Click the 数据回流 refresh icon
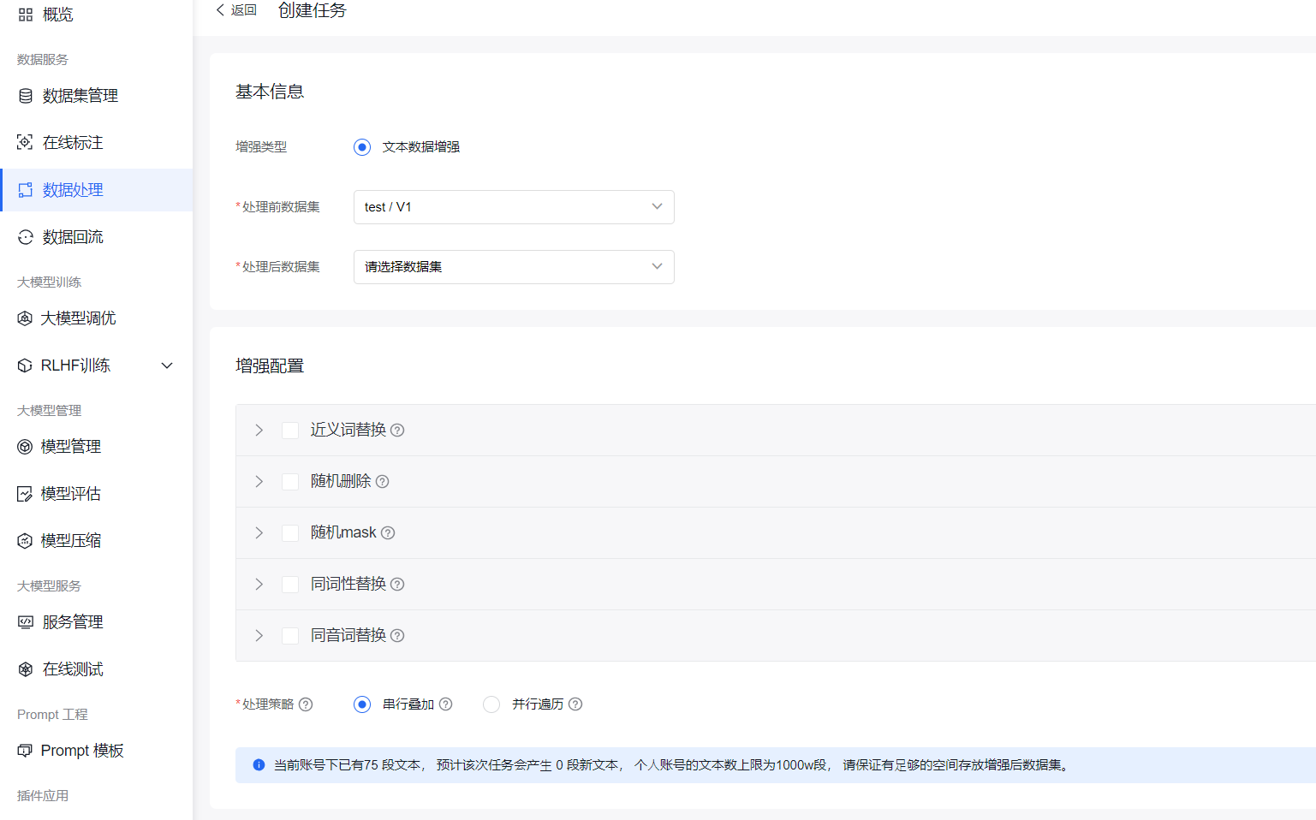This screenshot has width=1316, height=820. [x=26, y=237]
